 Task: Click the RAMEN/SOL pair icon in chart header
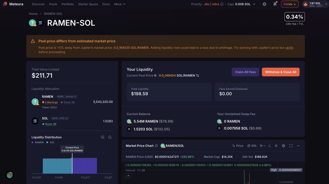163,146
